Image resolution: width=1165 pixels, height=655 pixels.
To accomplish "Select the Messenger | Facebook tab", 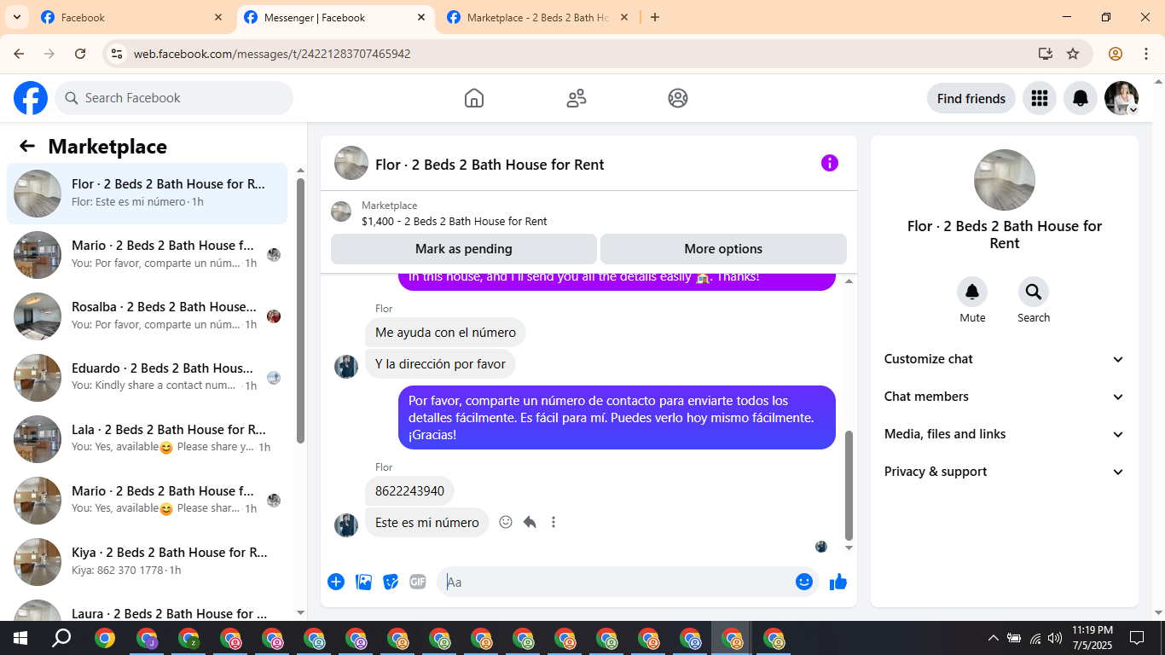I will pyautogui.click(x=335, y=17).
